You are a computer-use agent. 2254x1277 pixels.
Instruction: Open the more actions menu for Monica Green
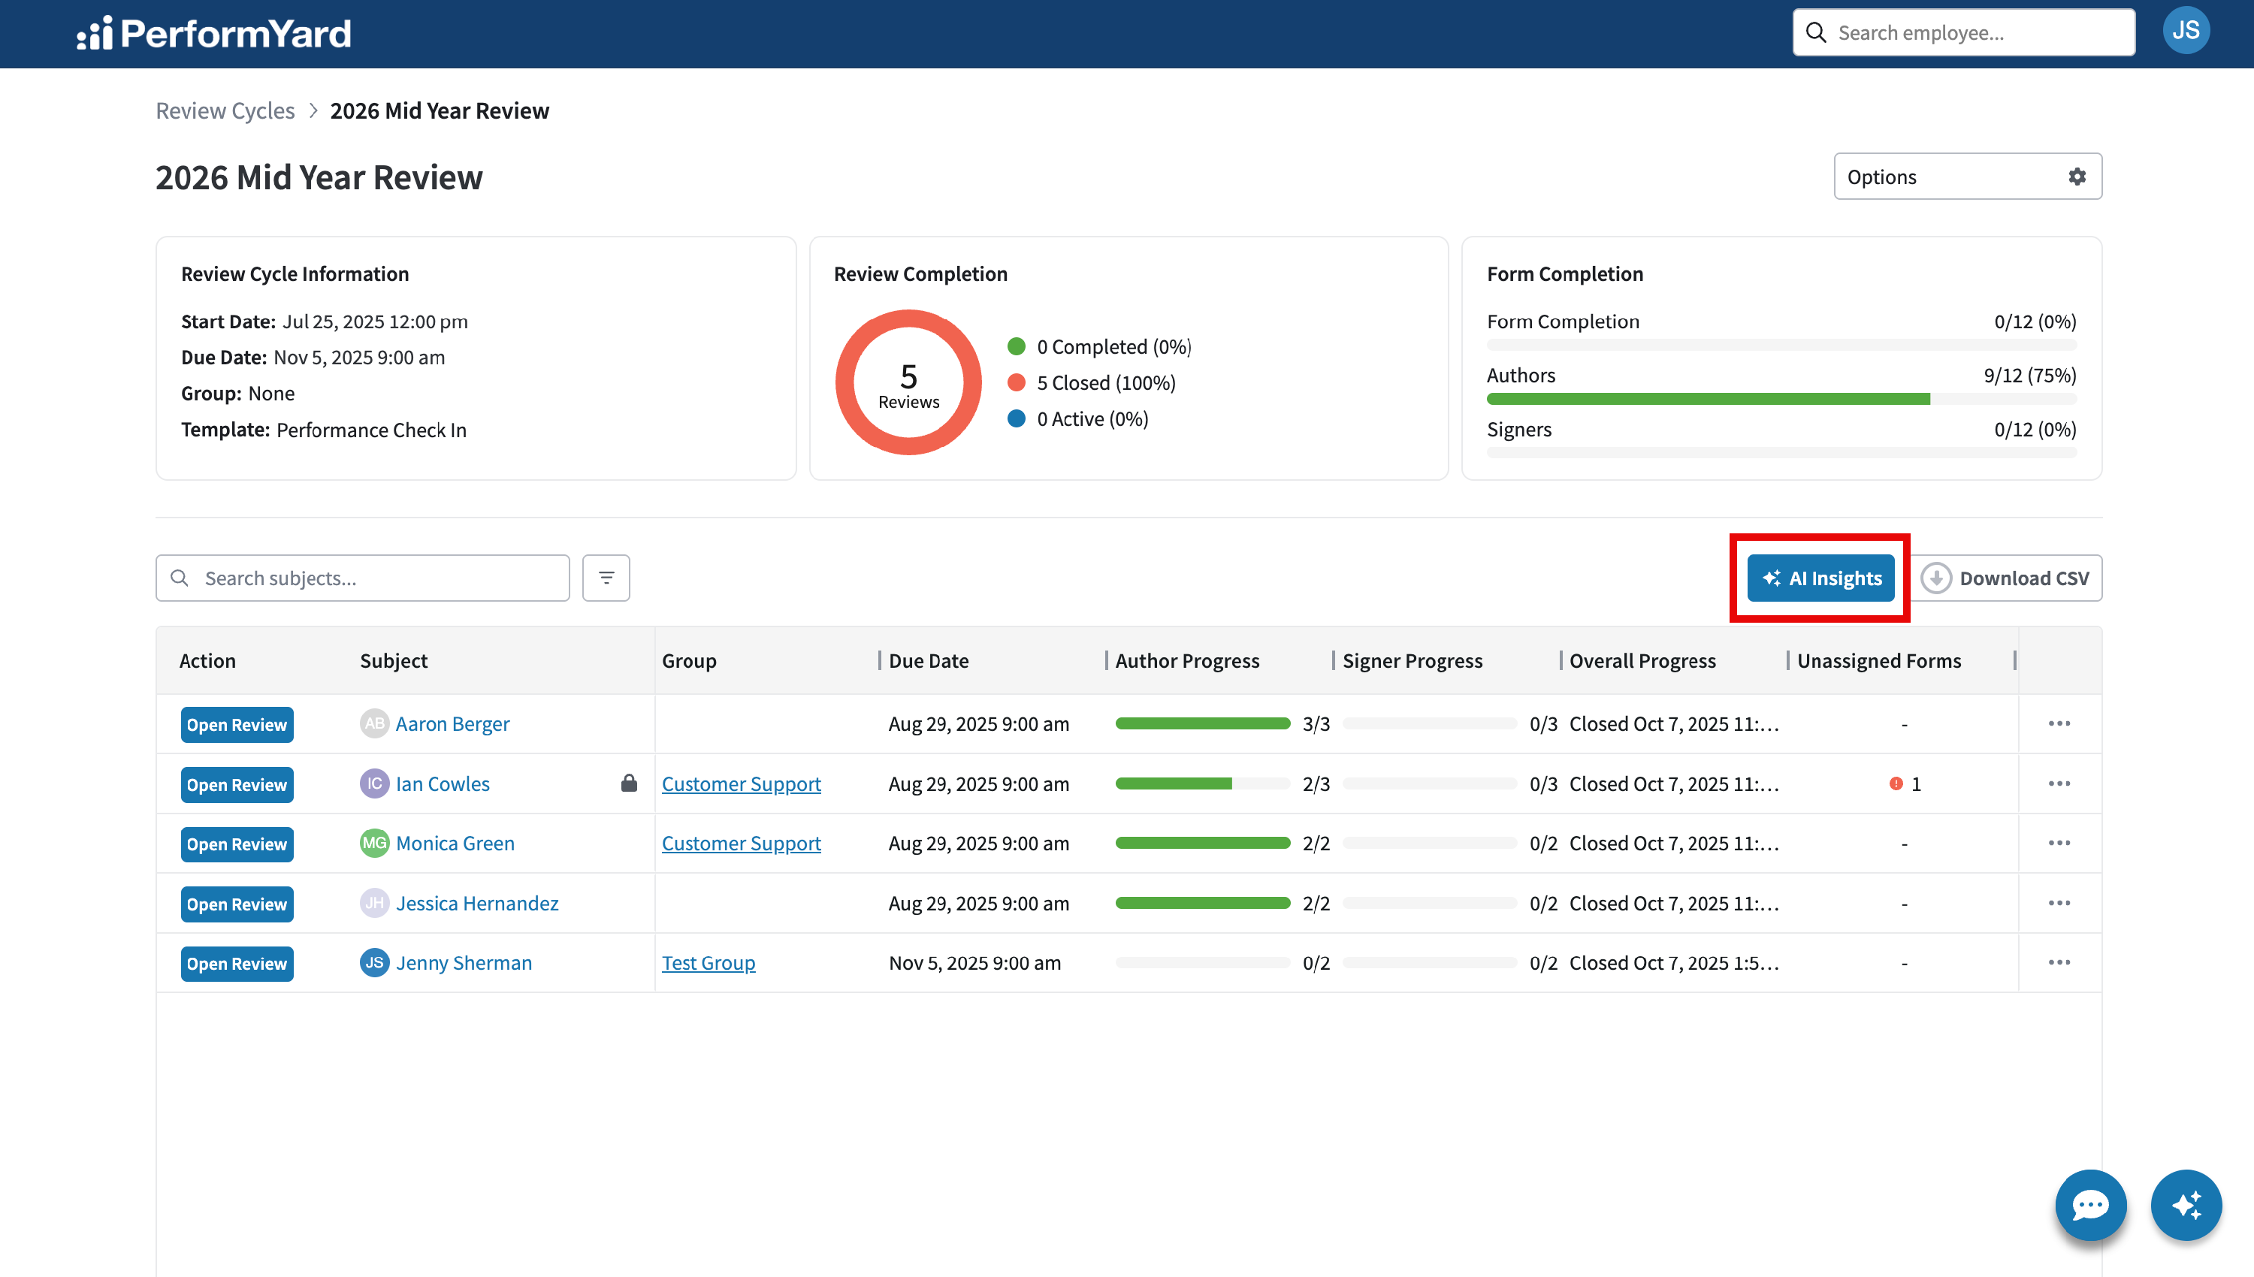pos(2059,843)
